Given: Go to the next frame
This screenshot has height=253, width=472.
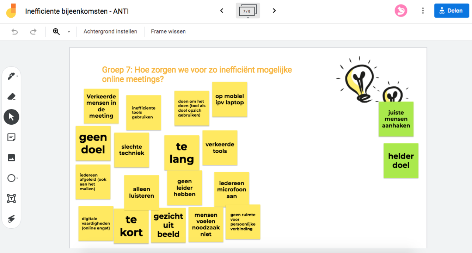Looking at the screenshot, I should pyautogui.click(x=274, y=11).
